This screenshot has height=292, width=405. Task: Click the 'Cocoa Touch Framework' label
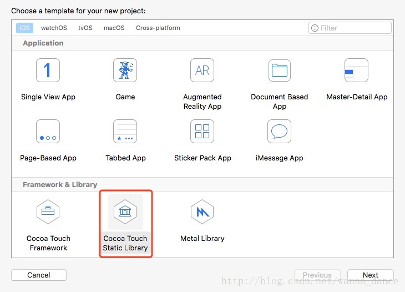coord(48,243)
